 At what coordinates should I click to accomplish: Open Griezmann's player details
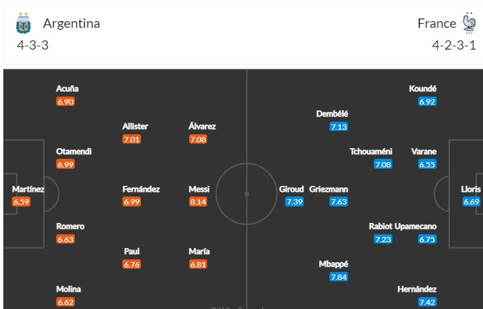[329, 189]
